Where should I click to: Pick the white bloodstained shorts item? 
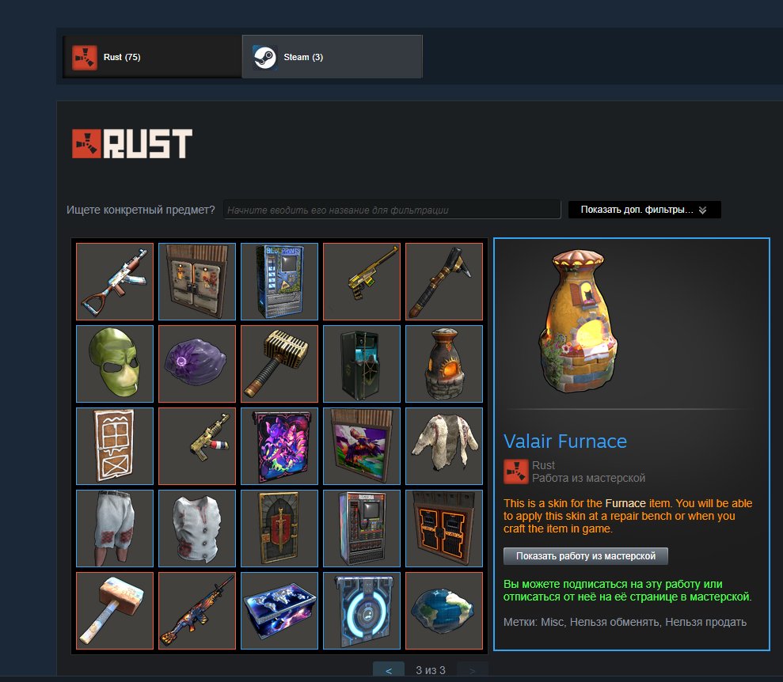pyautogui.click(x=115, y=529)
